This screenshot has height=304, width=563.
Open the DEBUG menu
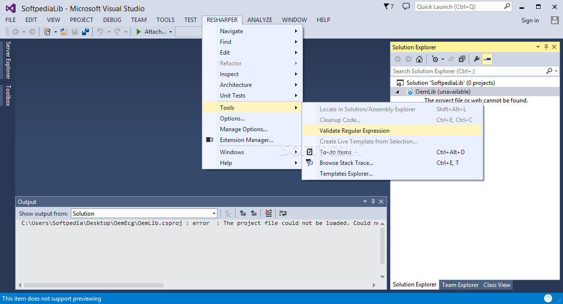[112, 20]
